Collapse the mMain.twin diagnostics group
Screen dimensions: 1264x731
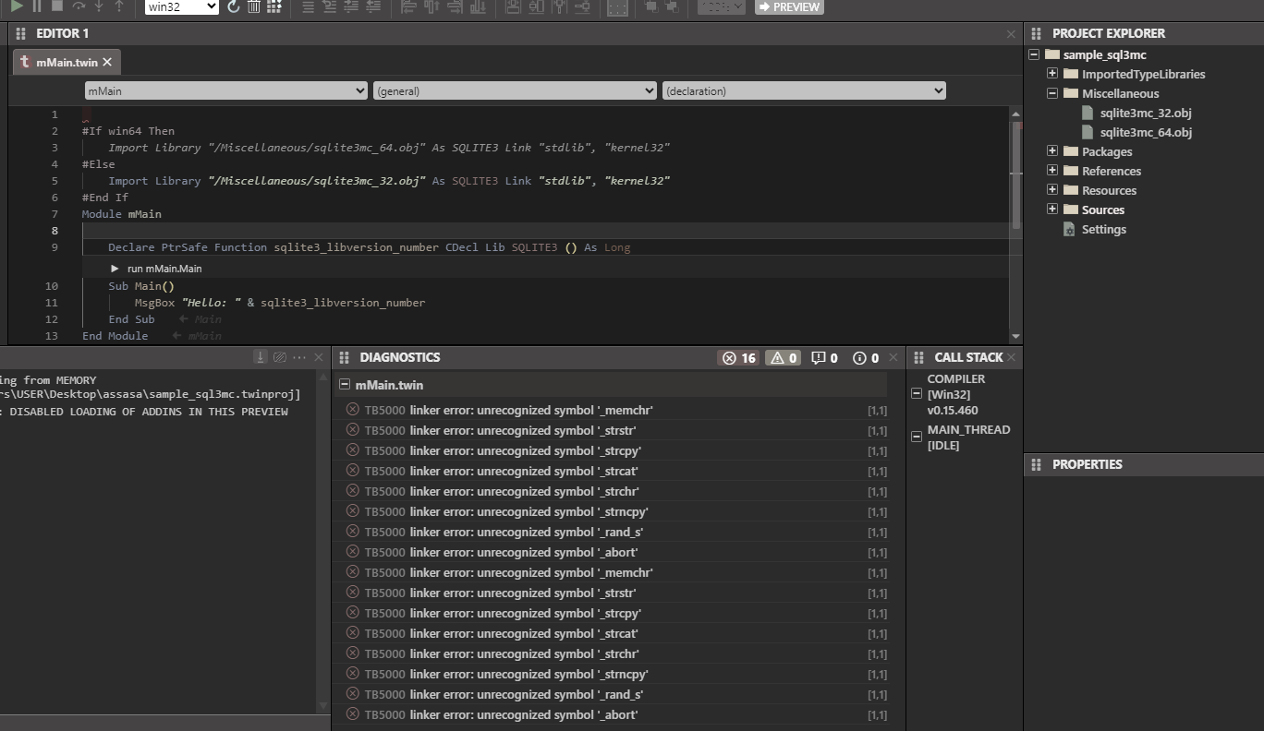pyautogui.click(x=345, y=385)
